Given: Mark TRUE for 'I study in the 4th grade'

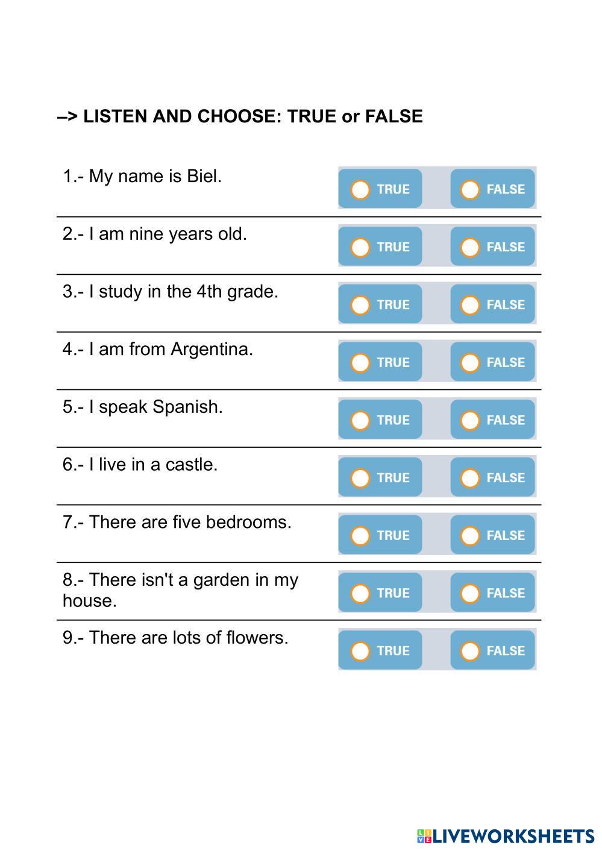Looking at the screenshot, I should [360, 305].
